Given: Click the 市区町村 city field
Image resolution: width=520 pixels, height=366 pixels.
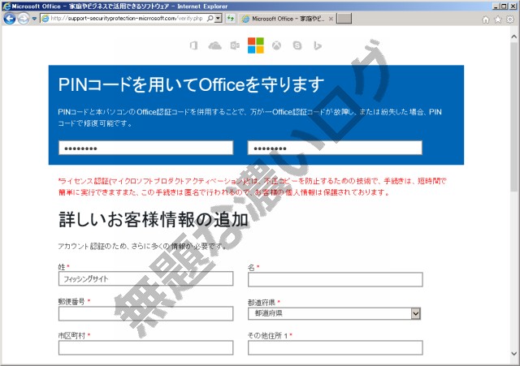Looking at the screenshot, I should click(146, 348).
